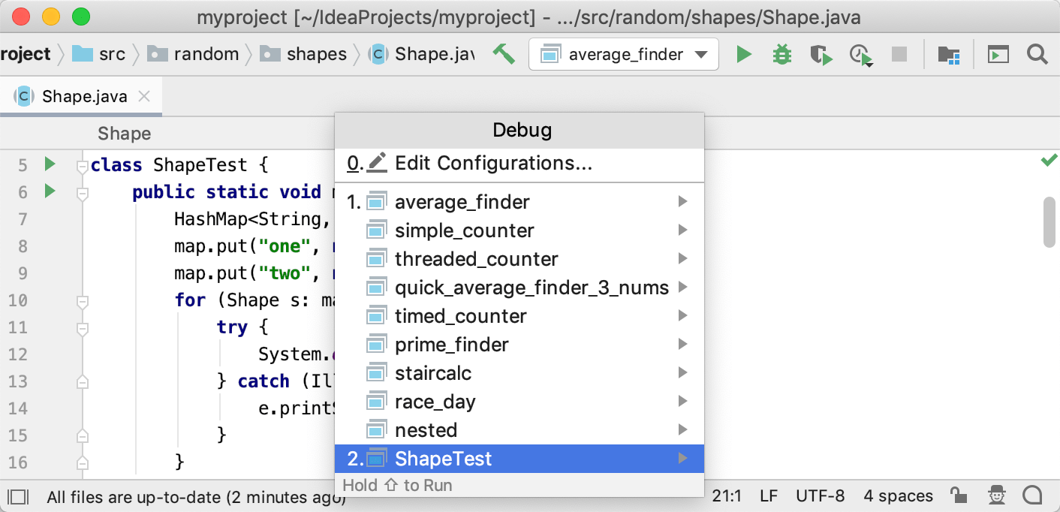The width and height of the screenshot is (1060, 512).
Task: Expand submenu arrow for simple_counter
Action: click(682, 230)
